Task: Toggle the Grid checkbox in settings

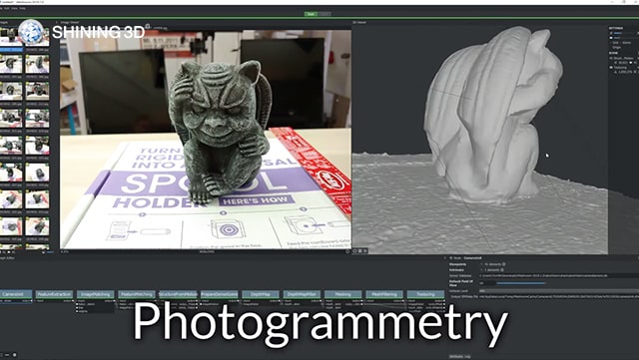Action: tap(611, 42)
